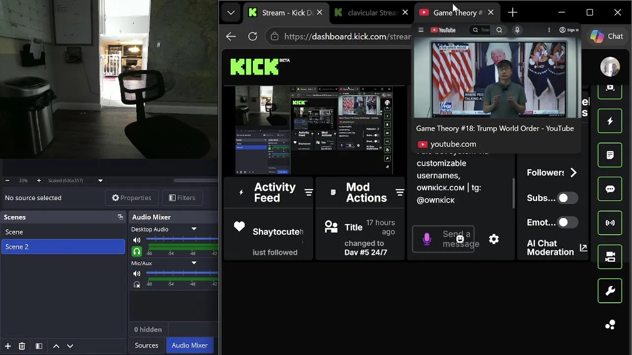Image resolution: width=632 pixels, height=355 pixels.
Task: Switch to Sources dock tab
Action: (x=147, y=346)
